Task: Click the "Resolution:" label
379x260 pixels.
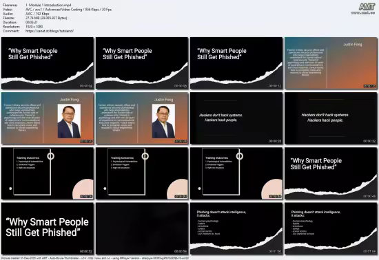Action: [x=11, y=27]
